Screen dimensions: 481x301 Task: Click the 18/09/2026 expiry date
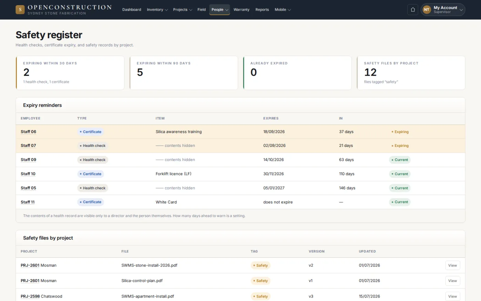pos(274,132)
